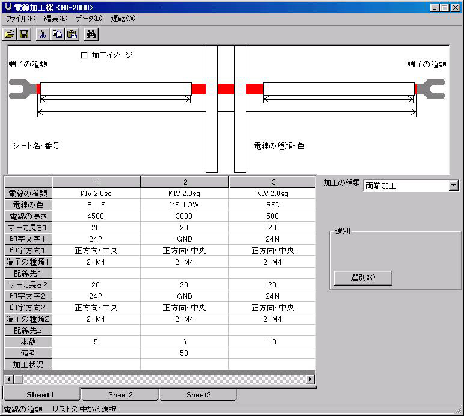The image size is (464, 416).
Task: Switch to the Sheet3 tab
Action: click(x=198, y=395)
